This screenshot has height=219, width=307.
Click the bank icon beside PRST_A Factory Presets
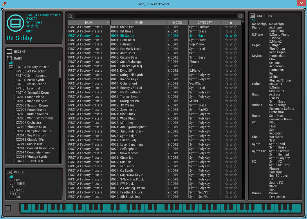coord(11,67)
